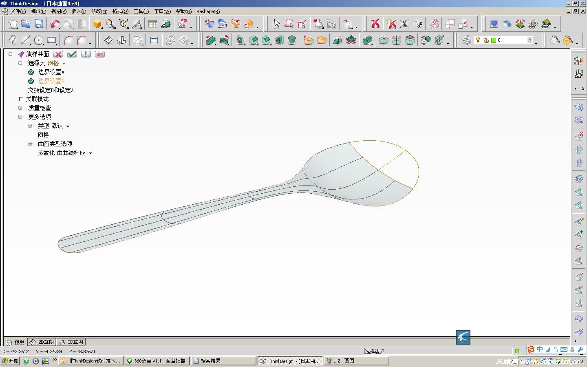This screenshot has height=367, width=587.
Task: Toggle layer visibility light bulb
Action: (x=478, y=40)
